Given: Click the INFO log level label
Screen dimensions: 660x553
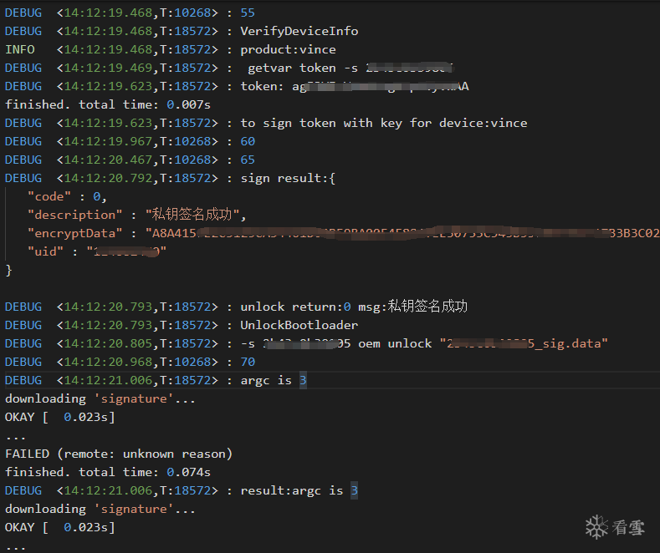Looking at the screenshot, I should coord(20,49).
